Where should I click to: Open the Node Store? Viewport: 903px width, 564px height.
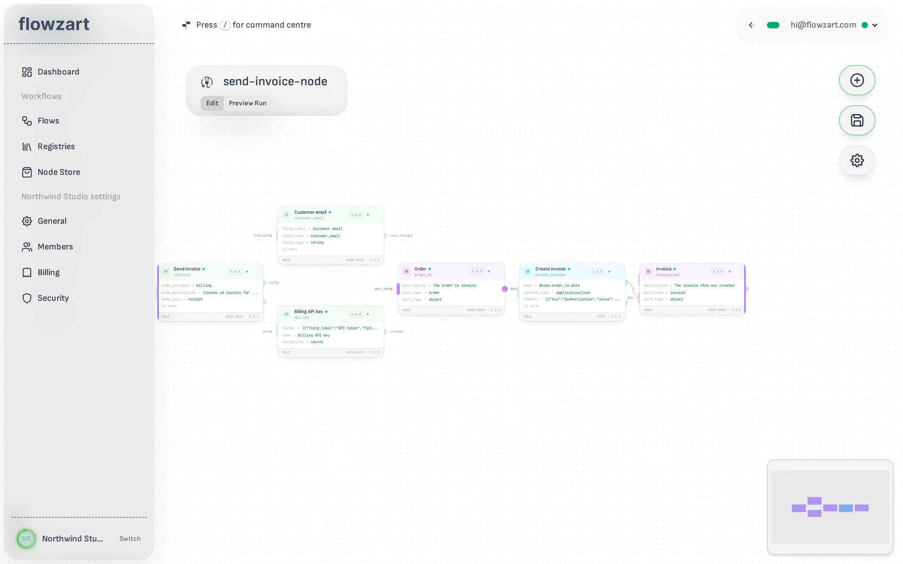click(51, 172)
